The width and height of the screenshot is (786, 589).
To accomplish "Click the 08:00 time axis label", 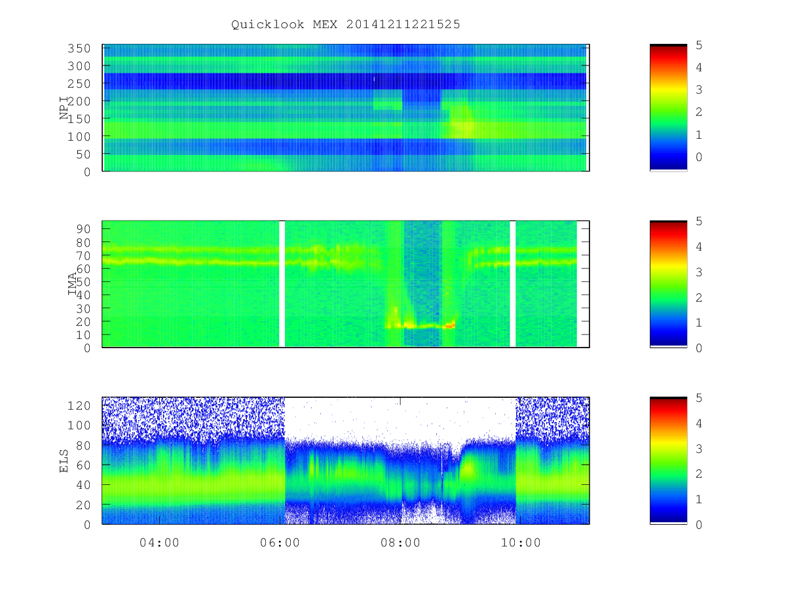I will pyautogui.click(x=401, y=543).
